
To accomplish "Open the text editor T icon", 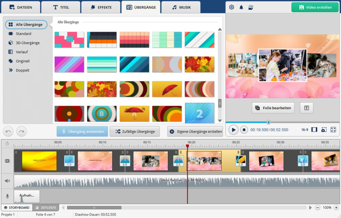I will click(306, 108).
